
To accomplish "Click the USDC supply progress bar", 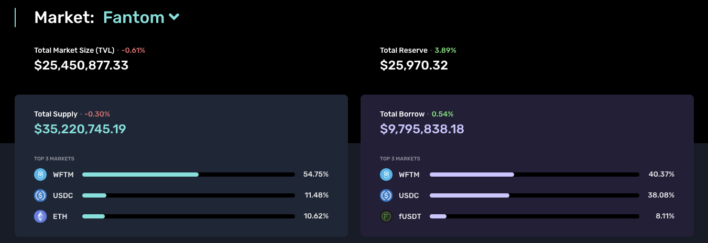I will 189,195.
